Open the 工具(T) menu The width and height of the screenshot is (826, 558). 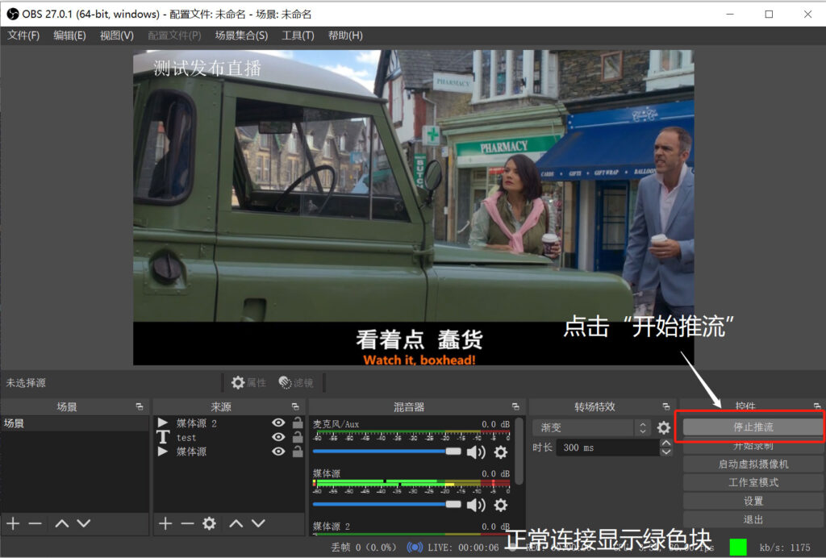pyautogui.click(x=298, y=35)
